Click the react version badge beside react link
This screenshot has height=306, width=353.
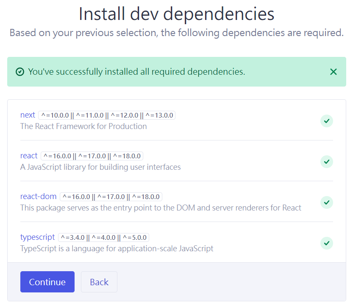(x=92, y=156)
